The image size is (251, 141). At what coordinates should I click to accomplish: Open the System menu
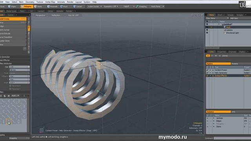pyautogui.click(x=87, y=2)
